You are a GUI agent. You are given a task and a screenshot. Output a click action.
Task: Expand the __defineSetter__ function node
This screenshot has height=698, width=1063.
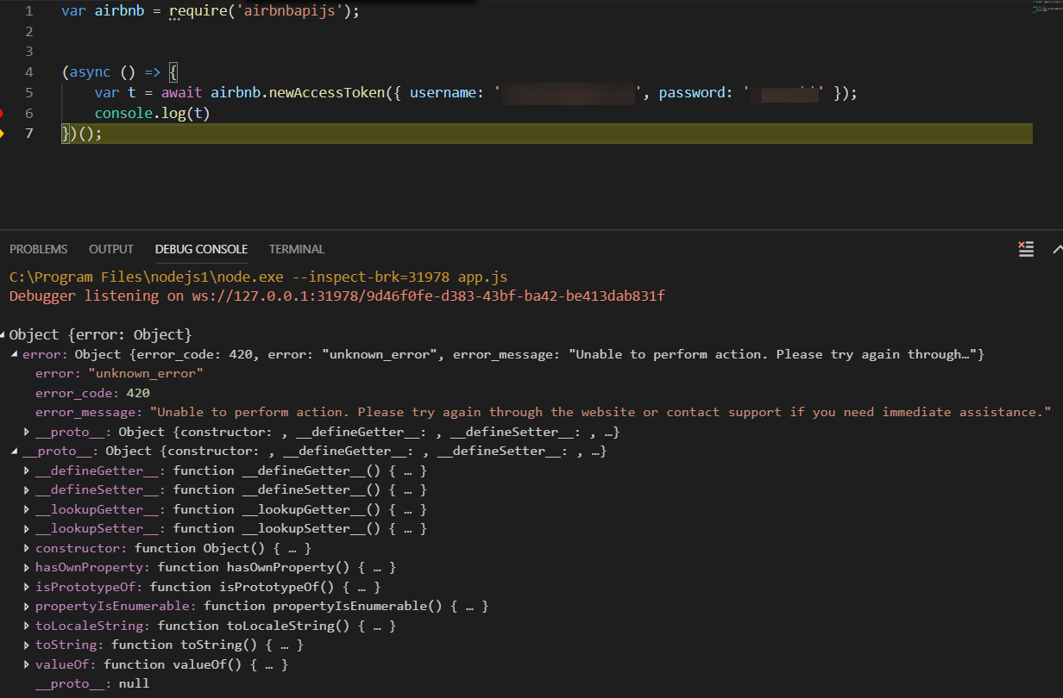[x=27, y=490]
